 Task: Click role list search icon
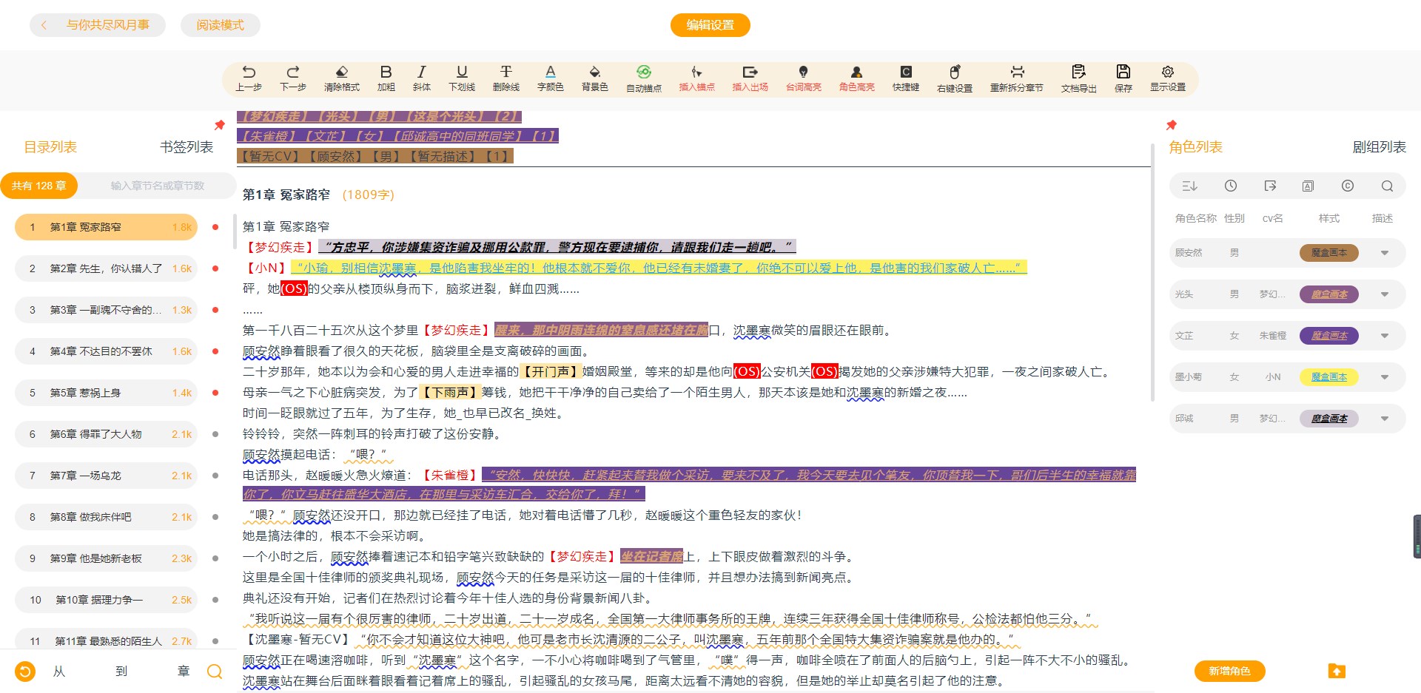(1387, 186)
